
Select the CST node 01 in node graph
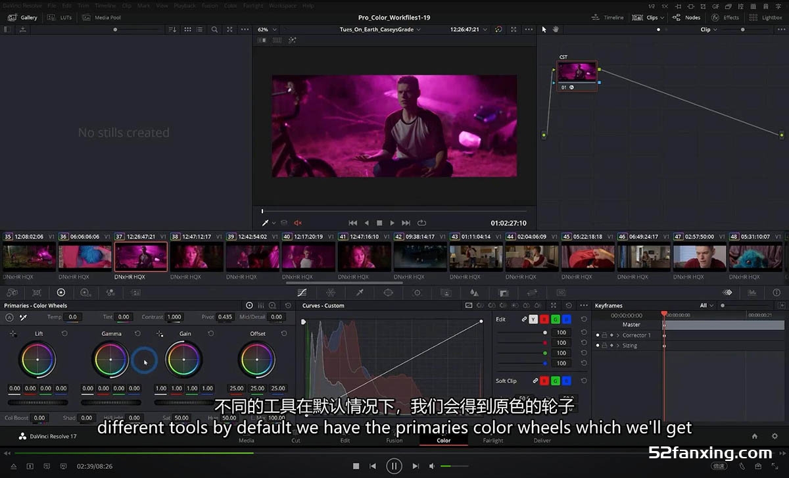point(577,76)
